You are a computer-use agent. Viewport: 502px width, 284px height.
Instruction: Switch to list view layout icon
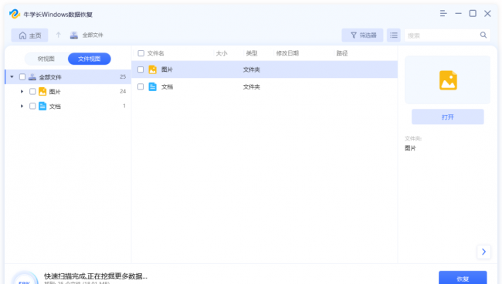(x=394, y=35)
